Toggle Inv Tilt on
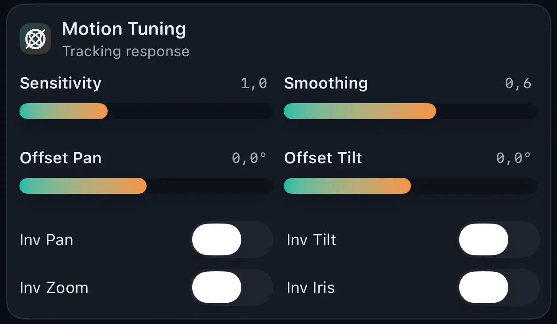Viewport: 557px width, 324px height. [499, 239]
